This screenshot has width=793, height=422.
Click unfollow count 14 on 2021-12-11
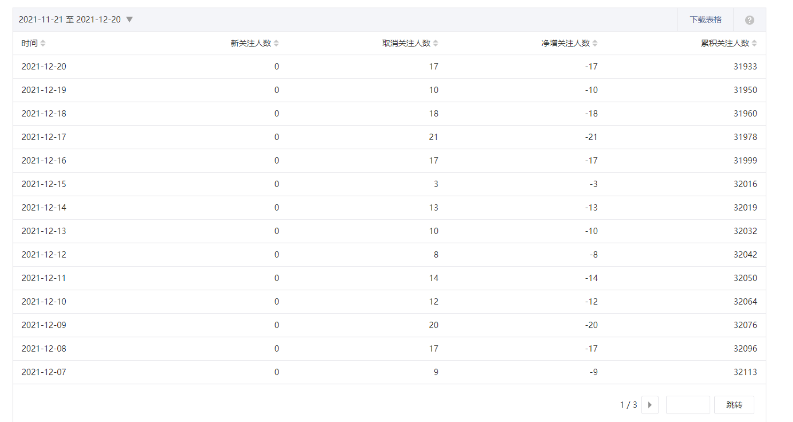tap(433, 278)
